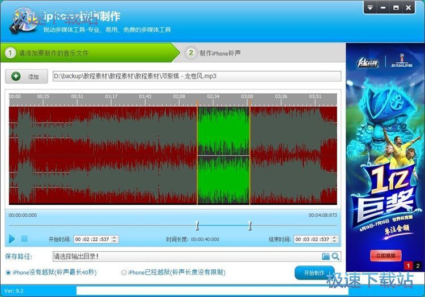425x297 pixels.
Task: Click the magnifier icon beside save path
Action: (335, 256)
